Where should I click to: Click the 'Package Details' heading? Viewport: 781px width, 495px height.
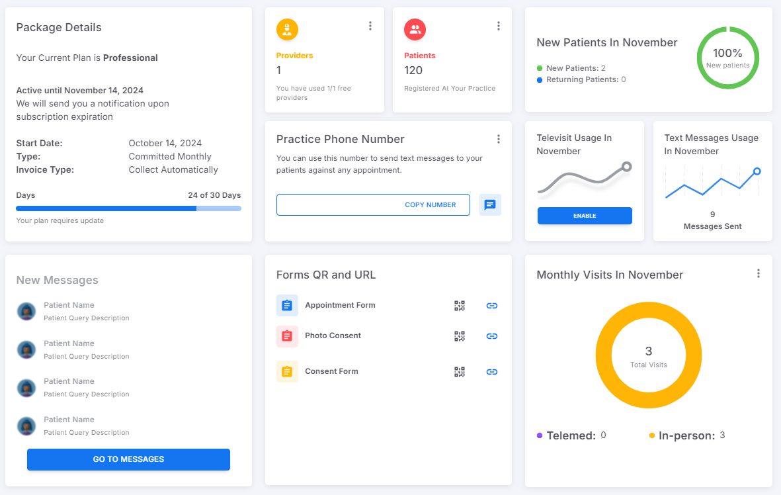[x=59, y=27]
